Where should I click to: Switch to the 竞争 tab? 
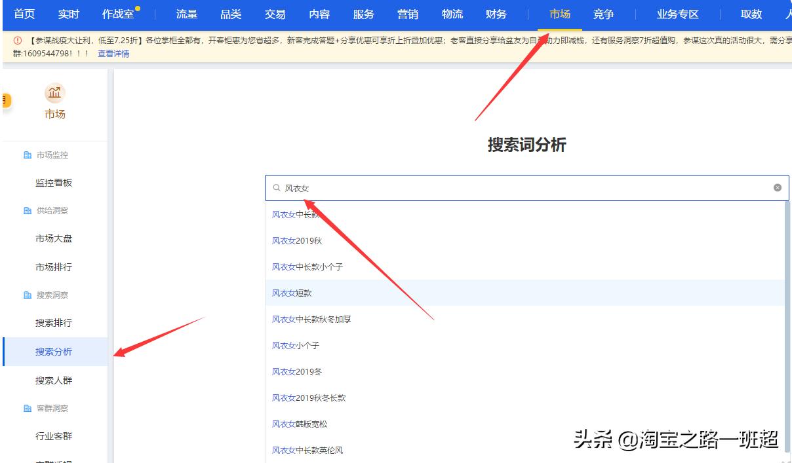click(x=603, y=14)
